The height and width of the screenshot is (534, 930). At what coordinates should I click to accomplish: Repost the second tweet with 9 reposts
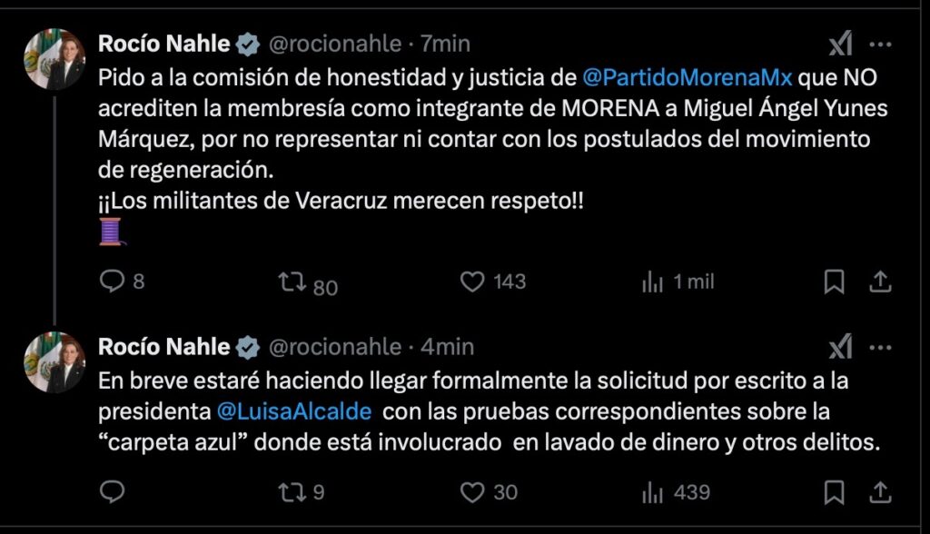[292, 492]
